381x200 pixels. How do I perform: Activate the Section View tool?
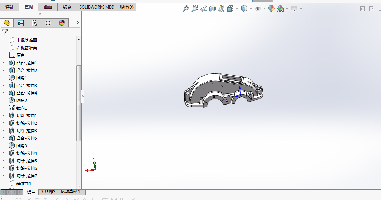pos(212,9)
